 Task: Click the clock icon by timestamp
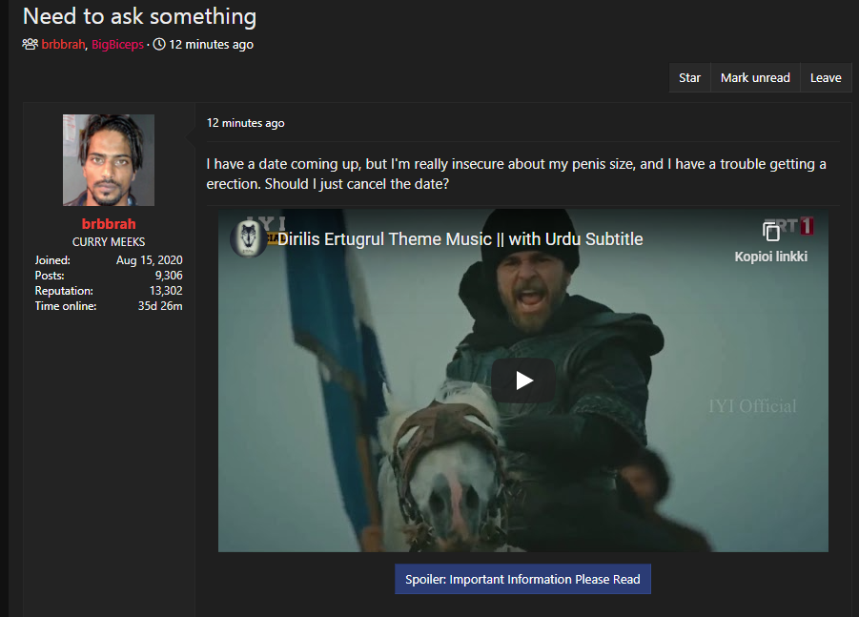(x=159, y=44)
